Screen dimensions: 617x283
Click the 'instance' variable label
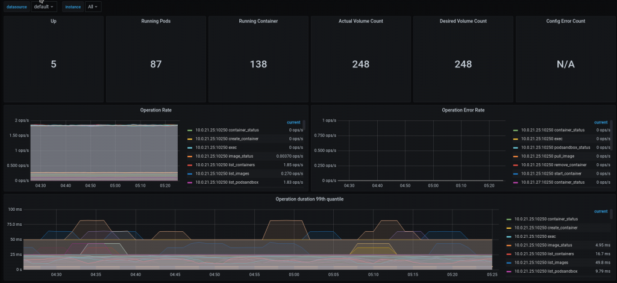click(x=73, y=7)
